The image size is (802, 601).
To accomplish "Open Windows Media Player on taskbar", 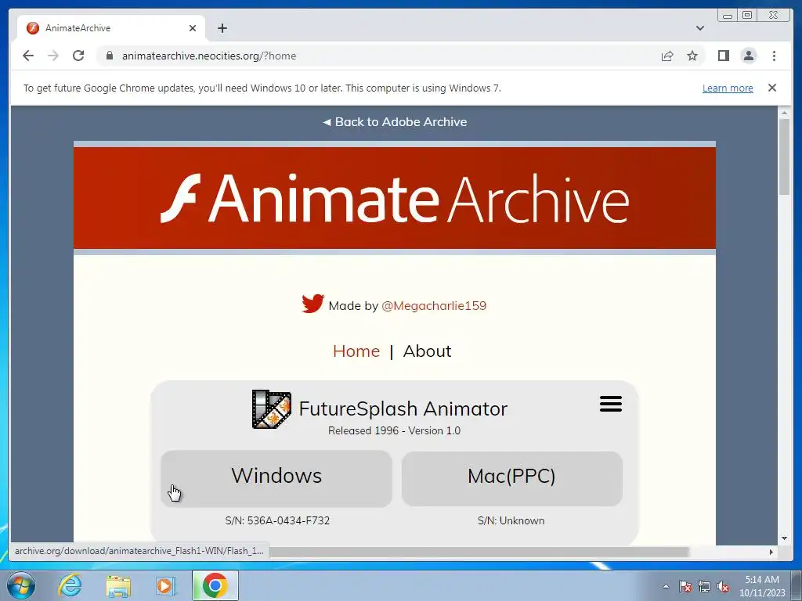I will tap(165, 586).
